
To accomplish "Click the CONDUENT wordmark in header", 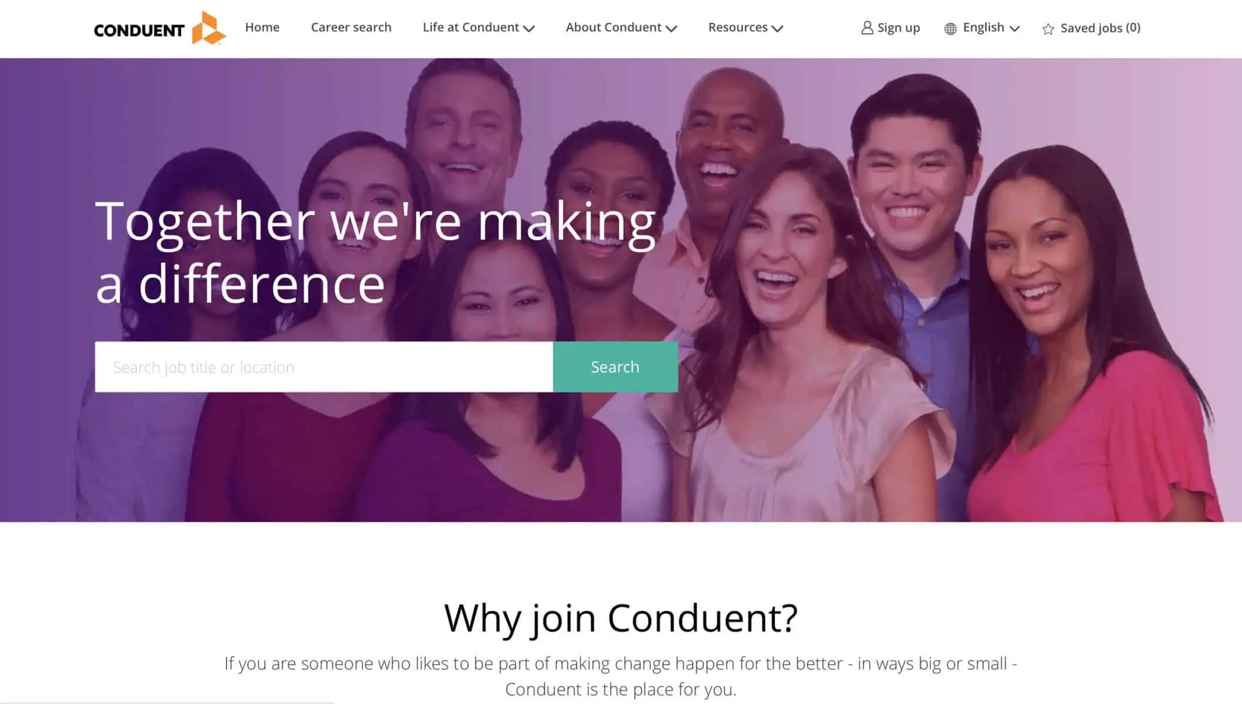I will tap(139, 31).
